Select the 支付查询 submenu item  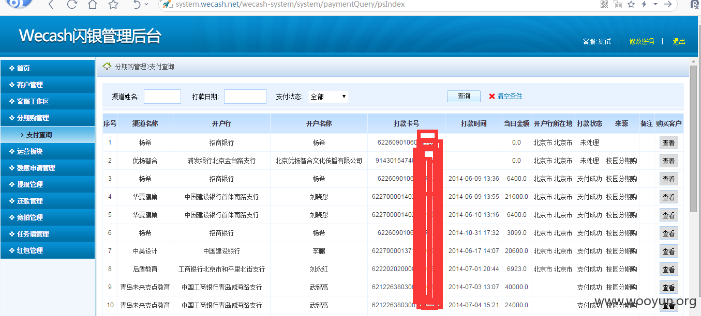(48, 135)
